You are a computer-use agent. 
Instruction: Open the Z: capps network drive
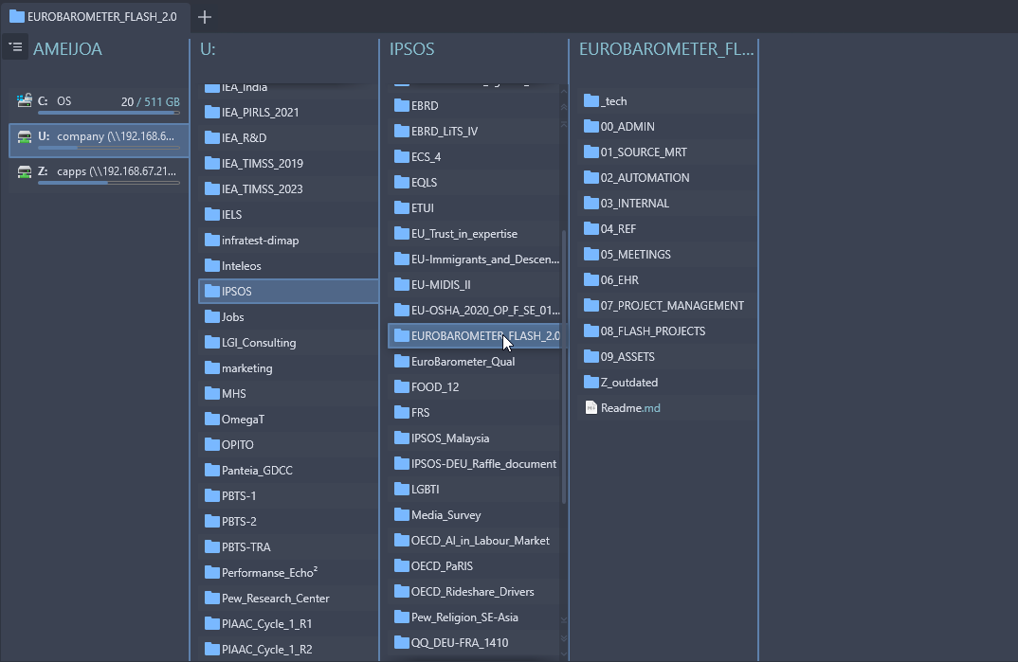pos(99,175)
